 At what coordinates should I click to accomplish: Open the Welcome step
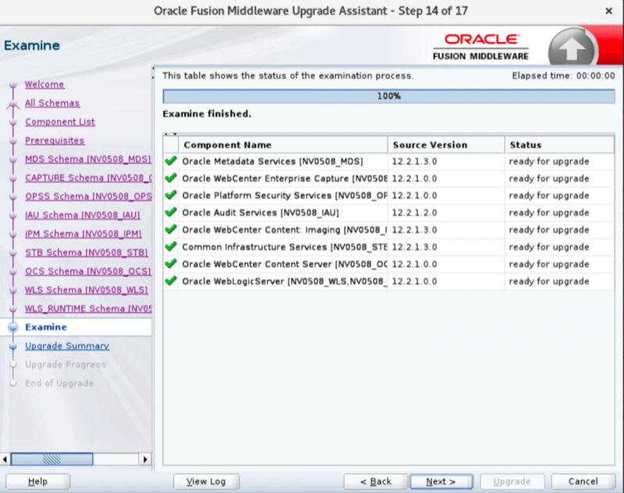(x=44, y=84)
